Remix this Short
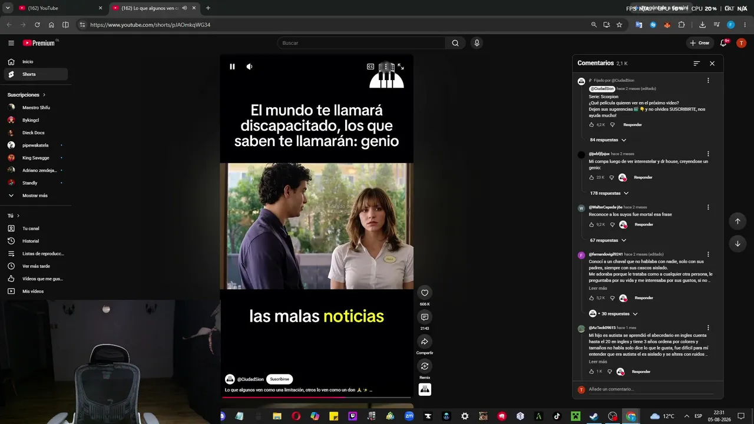This screenshot has width=754, height=424. [425, 366]
